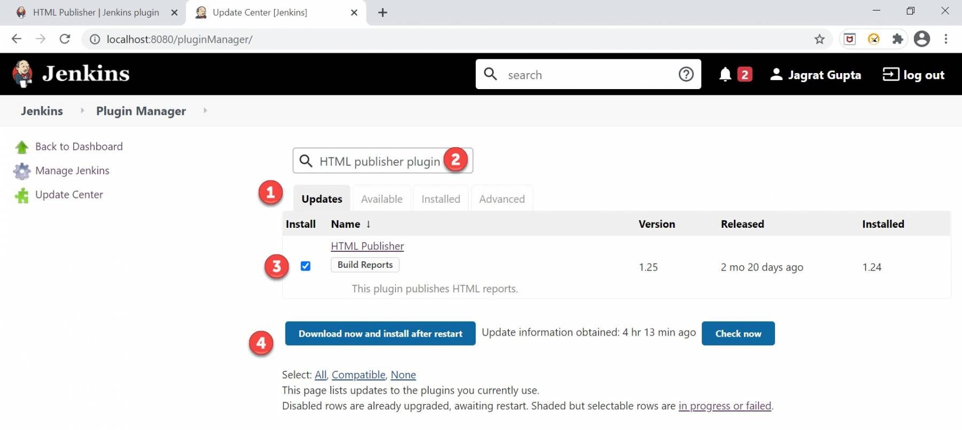This screenshot has width=962, height=430.
Task: Click the browser address bar URL
Action: click(180, 39)
